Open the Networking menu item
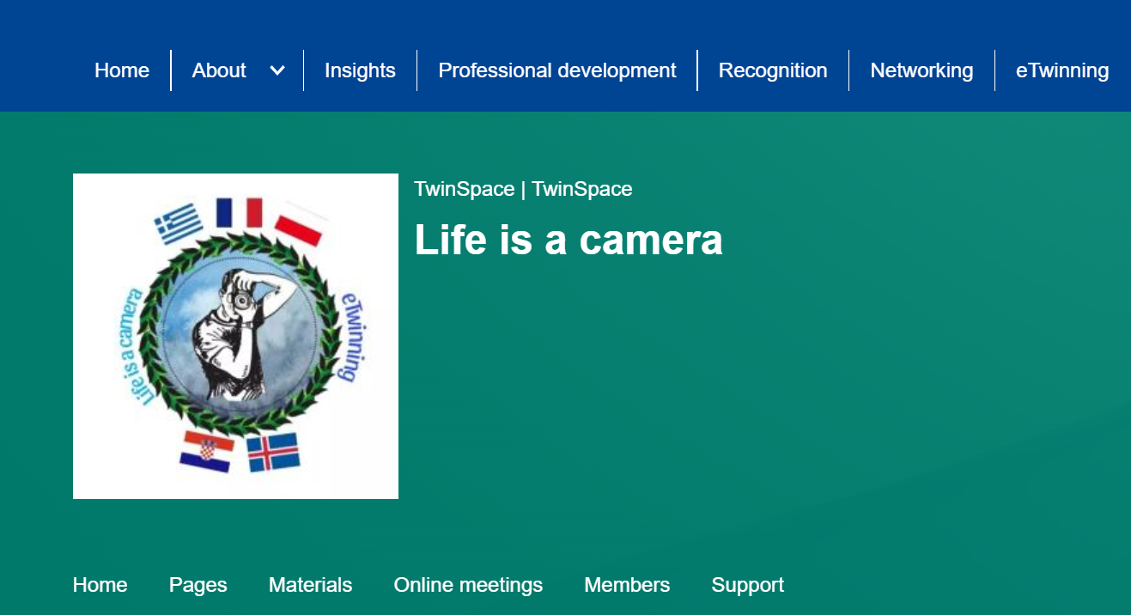Image resolution: width=1131 pixels, height=615 pixels. (921, 70)
